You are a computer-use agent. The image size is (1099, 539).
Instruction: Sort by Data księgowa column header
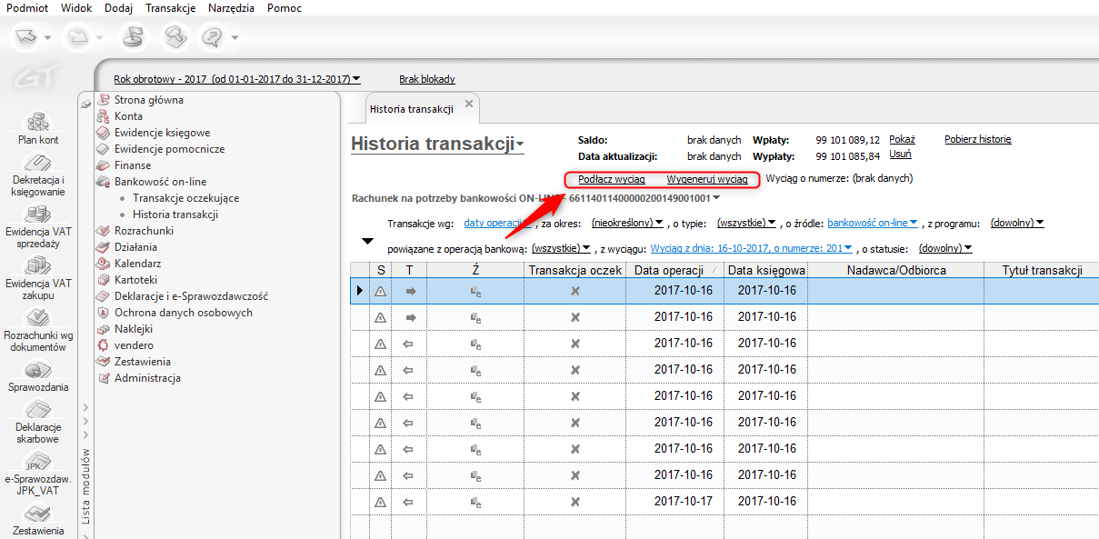point(765,270)
